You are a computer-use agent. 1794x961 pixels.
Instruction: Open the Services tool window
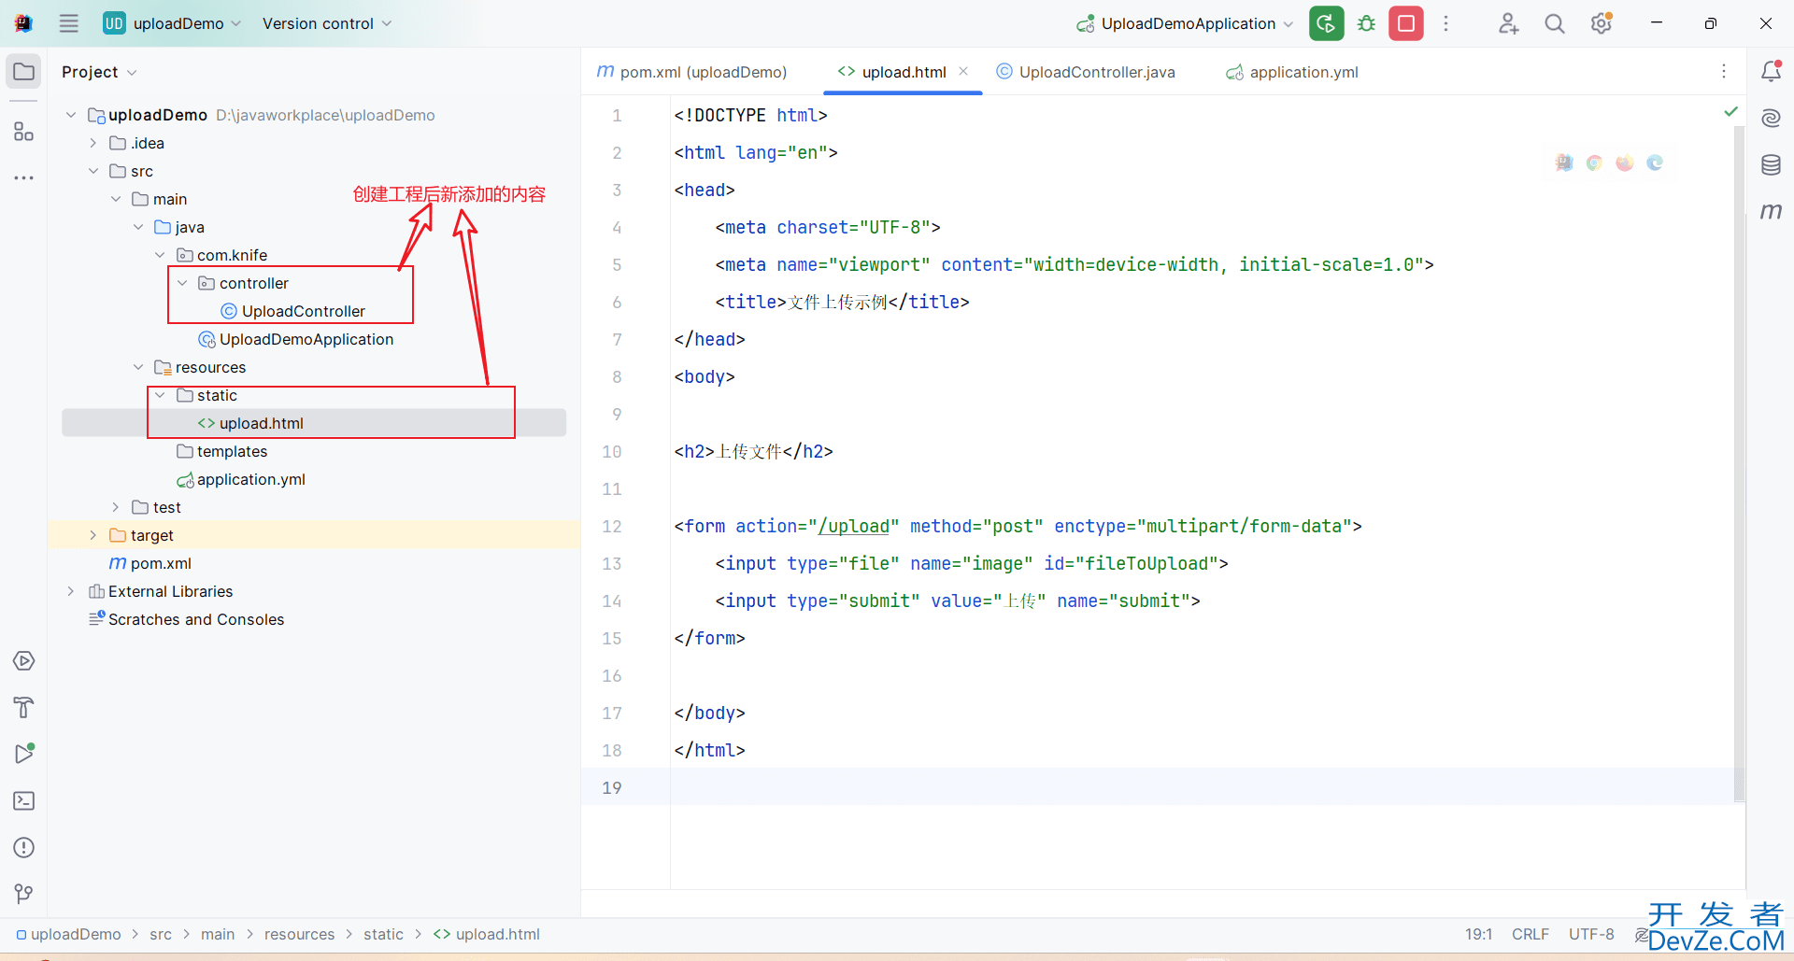[24, 661]
